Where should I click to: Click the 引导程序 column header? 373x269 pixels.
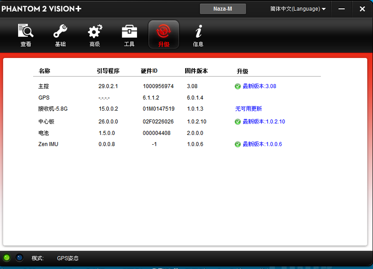point(108,71)
